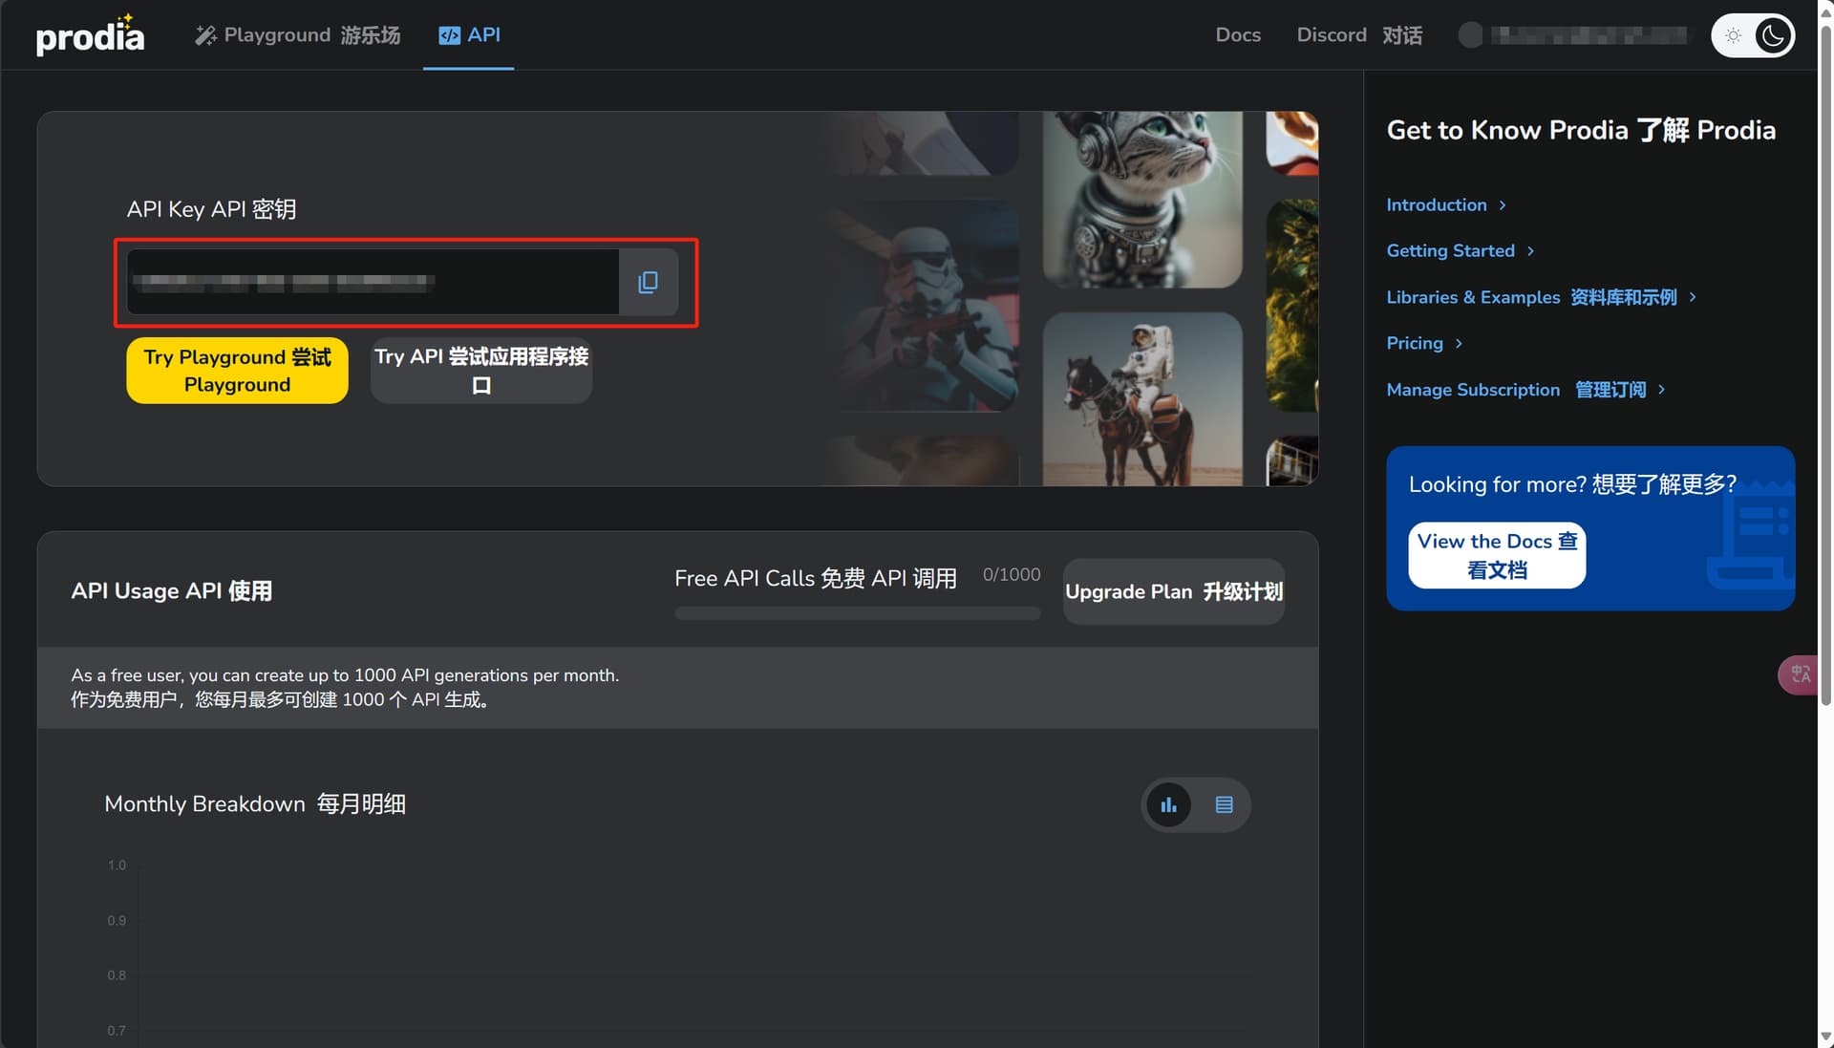Open the Playground tab
The width and height of the screenshot is (1834, 1048).
pyautogui.click(x=297, y=35)
